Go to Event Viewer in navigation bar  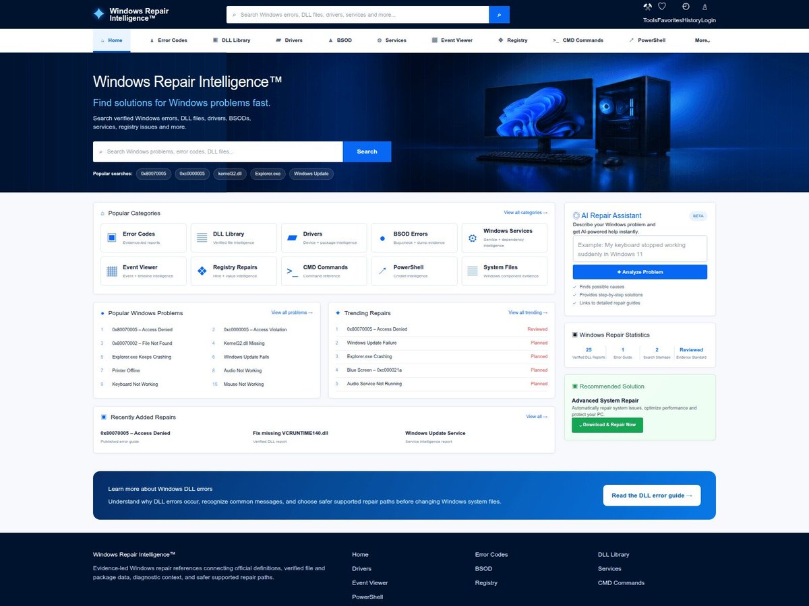click(x=452, y=40)
